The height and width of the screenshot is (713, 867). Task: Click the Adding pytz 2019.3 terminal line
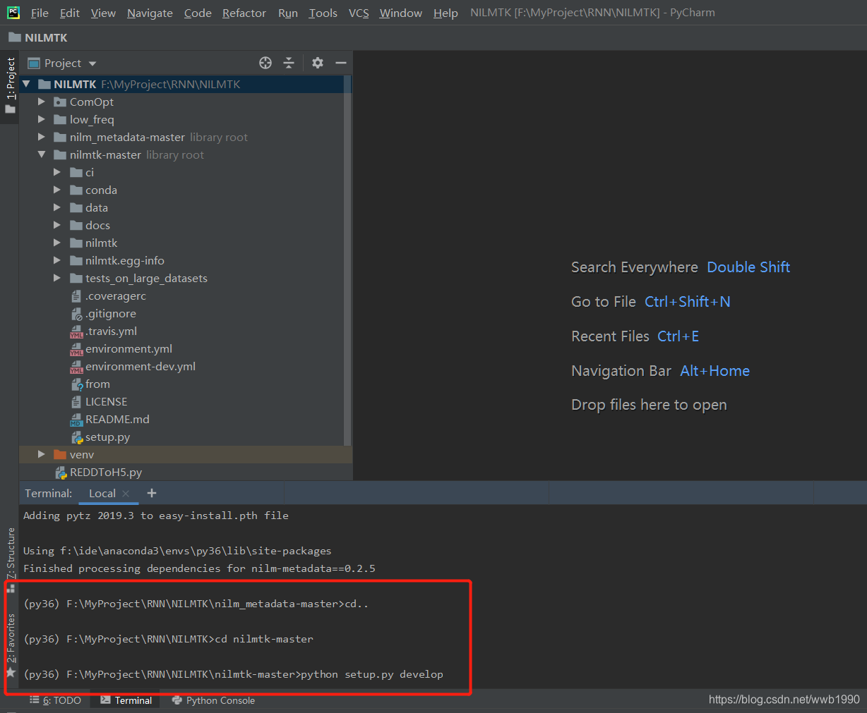[155, 516]
